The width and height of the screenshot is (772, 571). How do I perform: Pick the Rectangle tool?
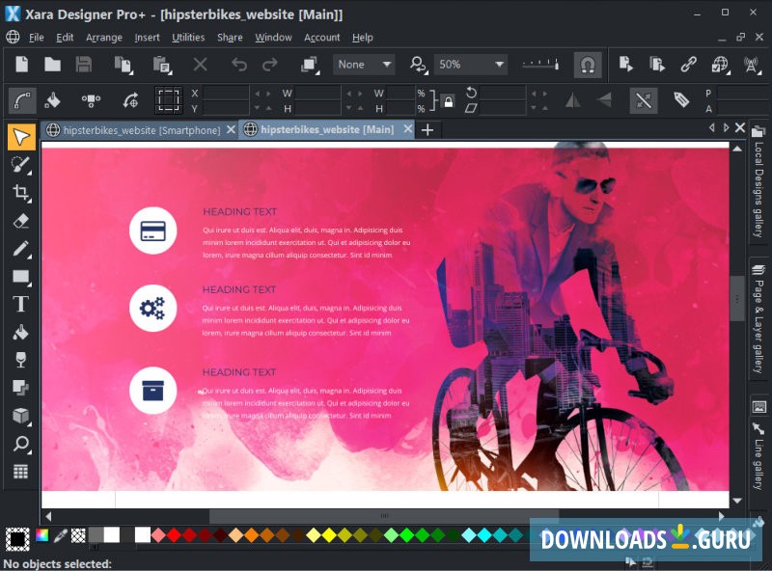coord(21,276)
